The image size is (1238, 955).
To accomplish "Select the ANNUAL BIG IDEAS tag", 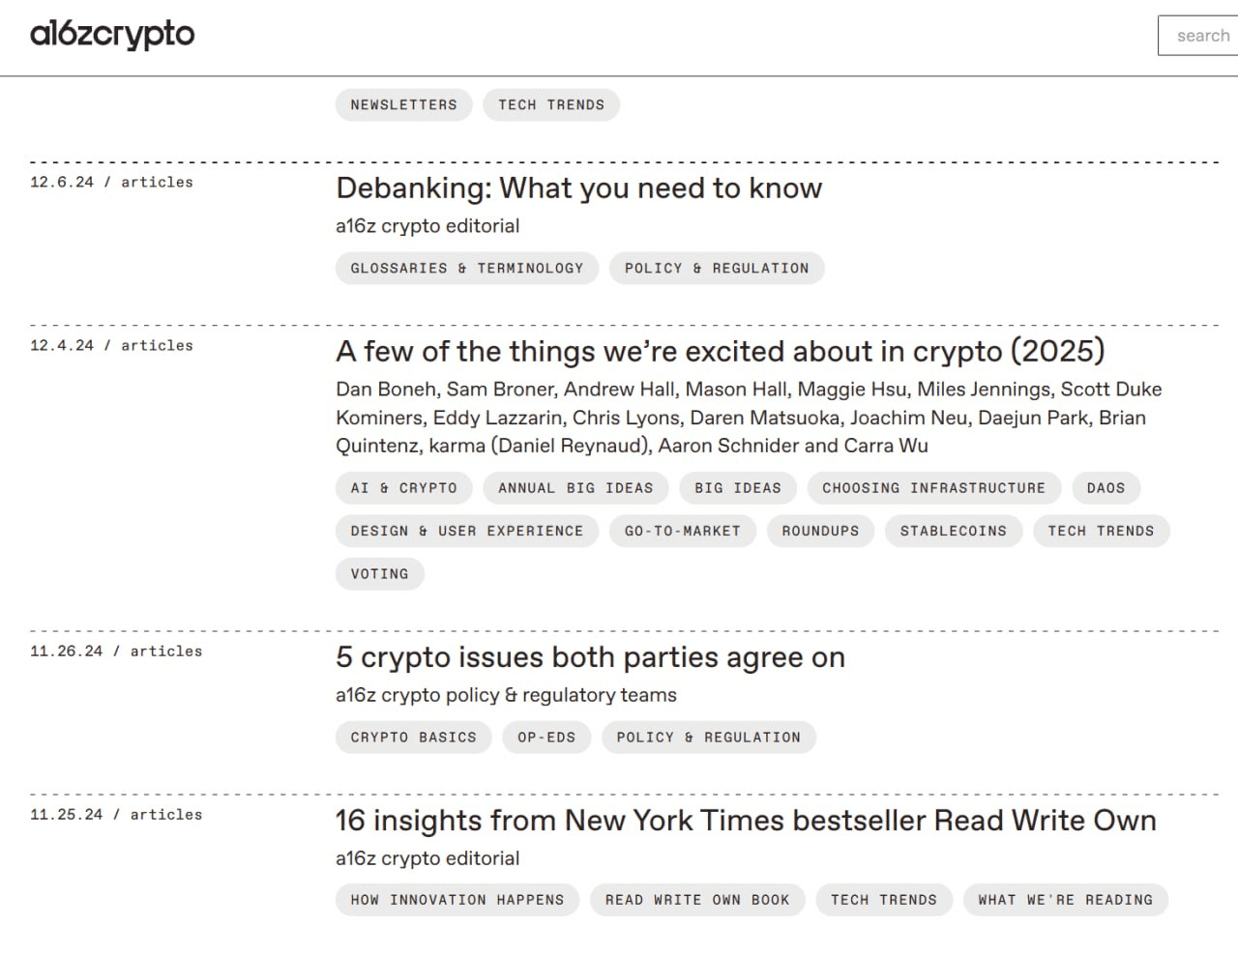I will tap(575, 488).
